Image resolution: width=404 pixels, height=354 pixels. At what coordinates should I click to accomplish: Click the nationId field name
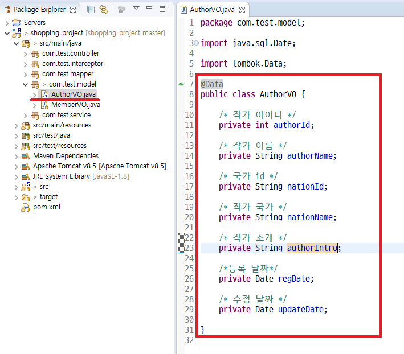[305, 187]
